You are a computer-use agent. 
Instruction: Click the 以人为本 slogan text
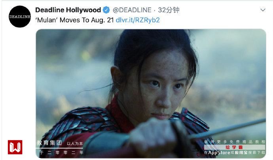pos(75,144)
